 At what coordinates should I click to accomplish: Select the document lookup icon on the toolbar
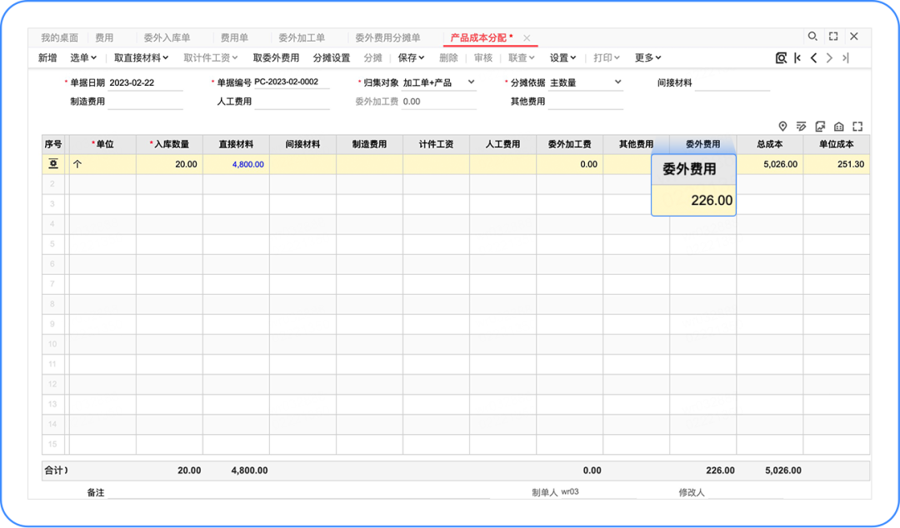pos(782,58)
